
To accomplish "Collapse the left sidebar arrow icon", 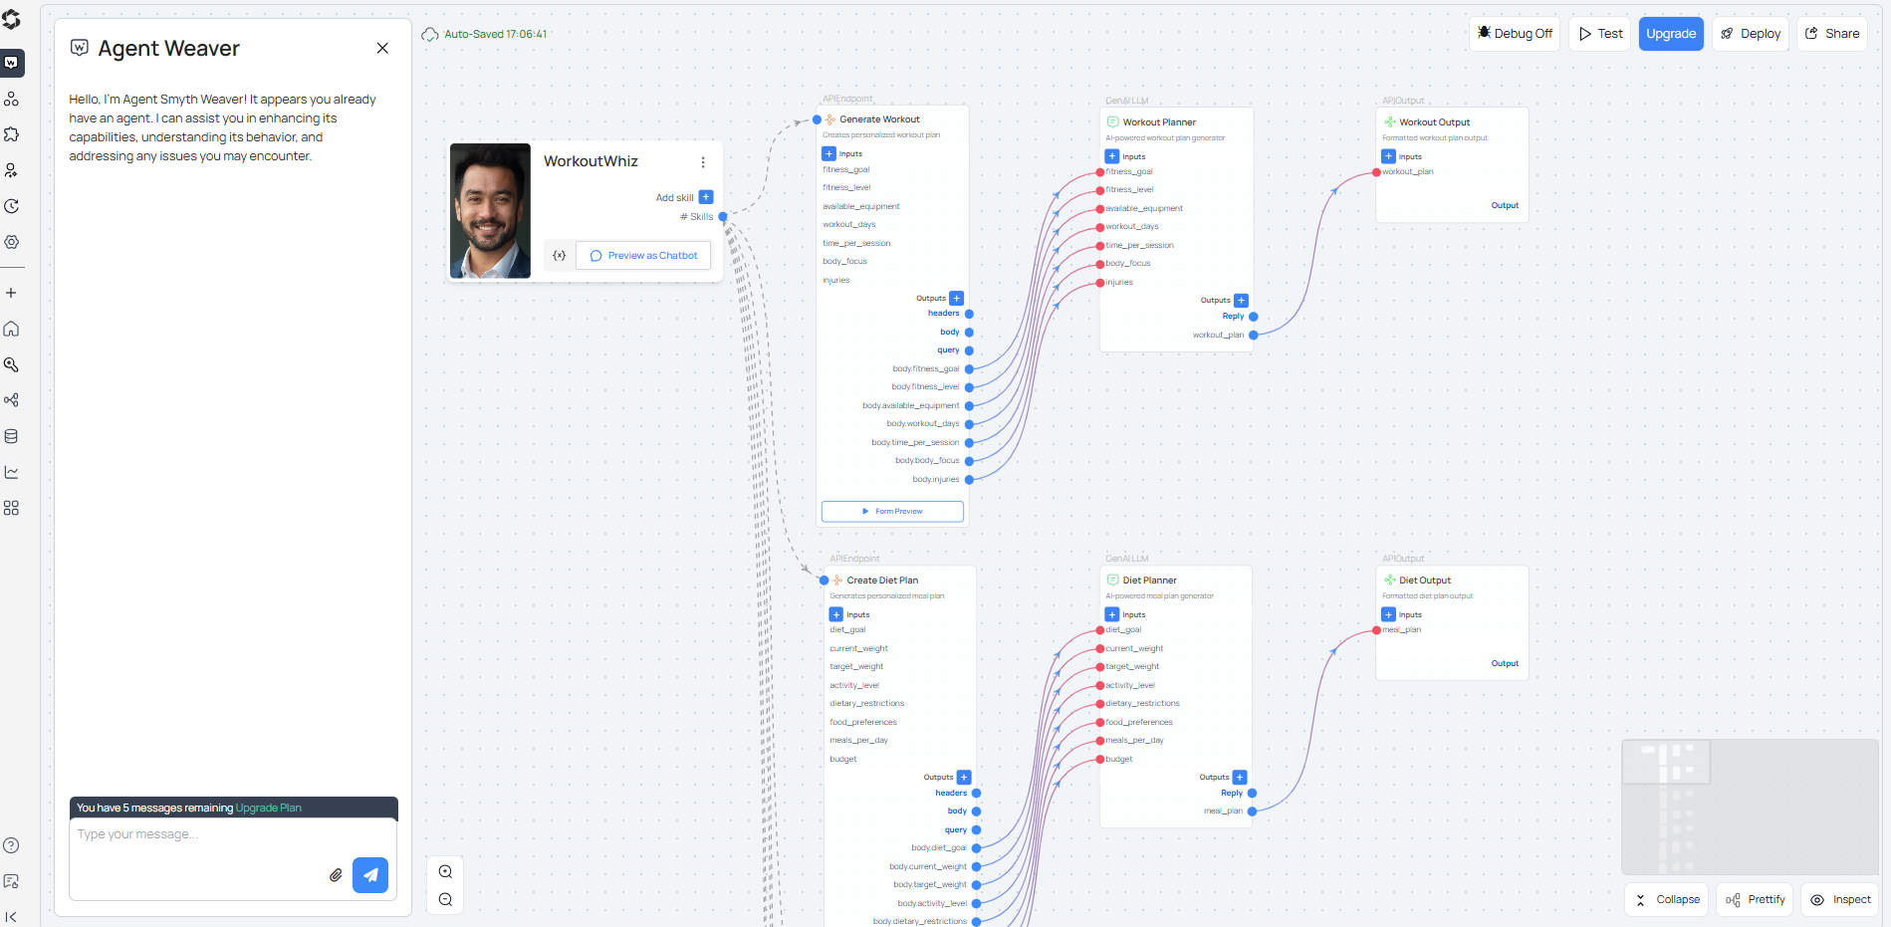I will tap(12, 917).
